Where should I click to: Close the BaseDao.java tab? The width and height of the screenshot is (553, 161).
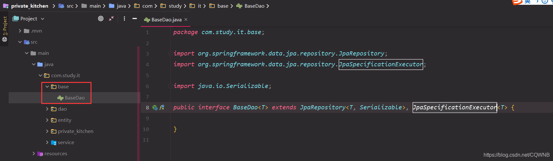pyautogui.click(x=186, y=19)
